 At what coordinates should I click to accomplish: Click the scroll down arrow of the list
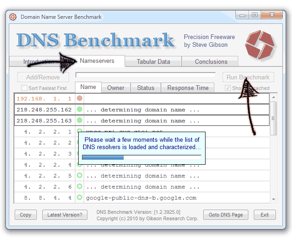tap(274, 199)
